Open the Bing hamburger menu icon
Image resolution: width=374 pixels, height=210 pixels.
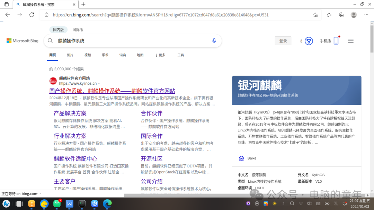pyautogui.click(x=350, y=40)
